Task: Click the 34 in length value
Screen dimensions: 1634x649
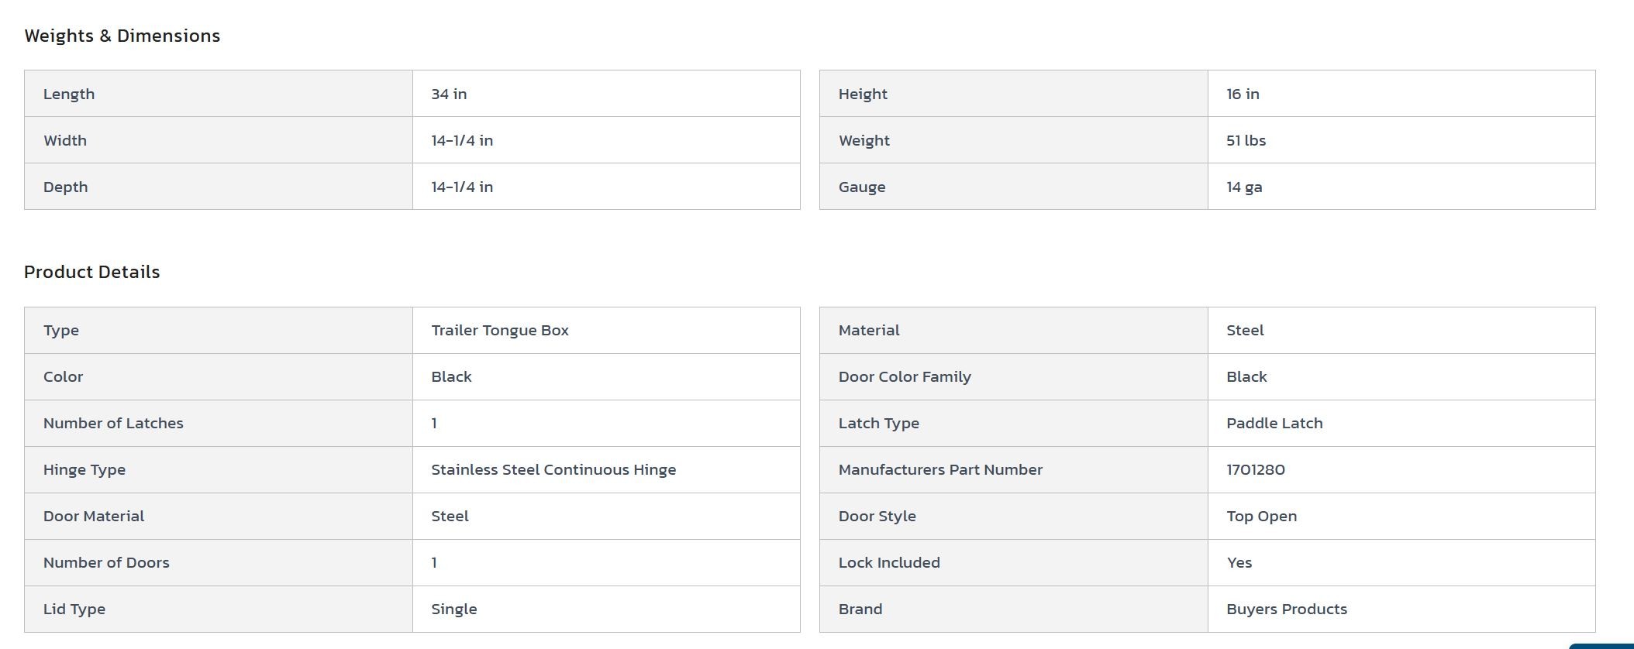Action: click(x=449, y=94)
